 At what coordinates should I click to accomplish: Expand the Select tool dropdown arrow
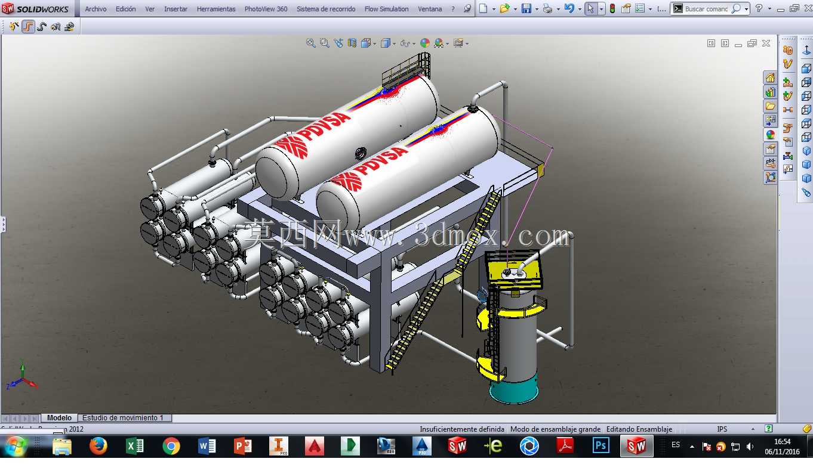pos(600,9)
